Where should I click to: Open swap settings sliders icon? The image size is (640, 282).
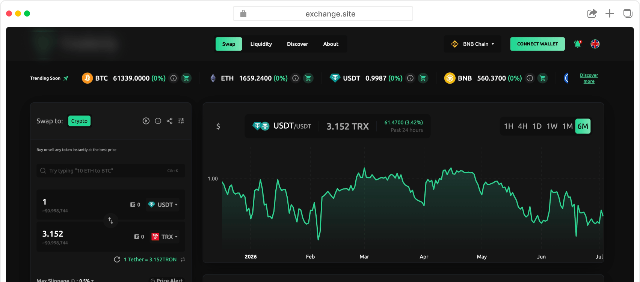click(181, 121)
